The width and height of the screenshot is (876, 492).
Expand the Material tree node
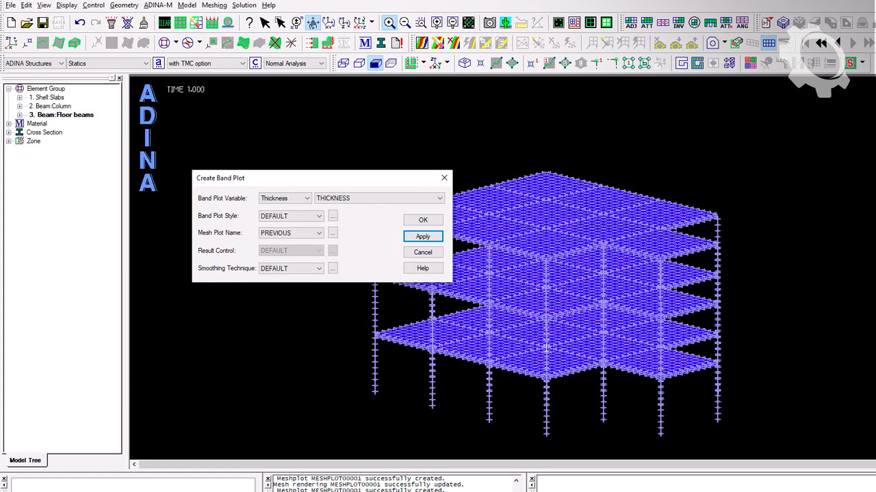(x=9, y=124)
